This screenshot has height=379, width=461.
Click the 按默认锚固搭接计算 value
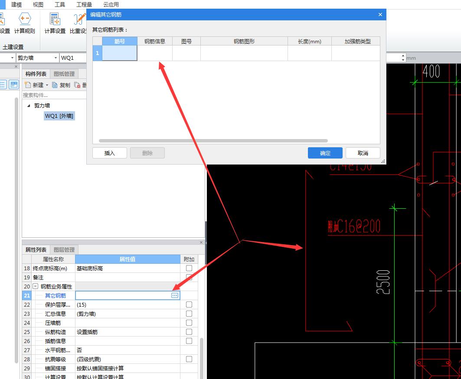pyautogui.click(x=100, y=368)
